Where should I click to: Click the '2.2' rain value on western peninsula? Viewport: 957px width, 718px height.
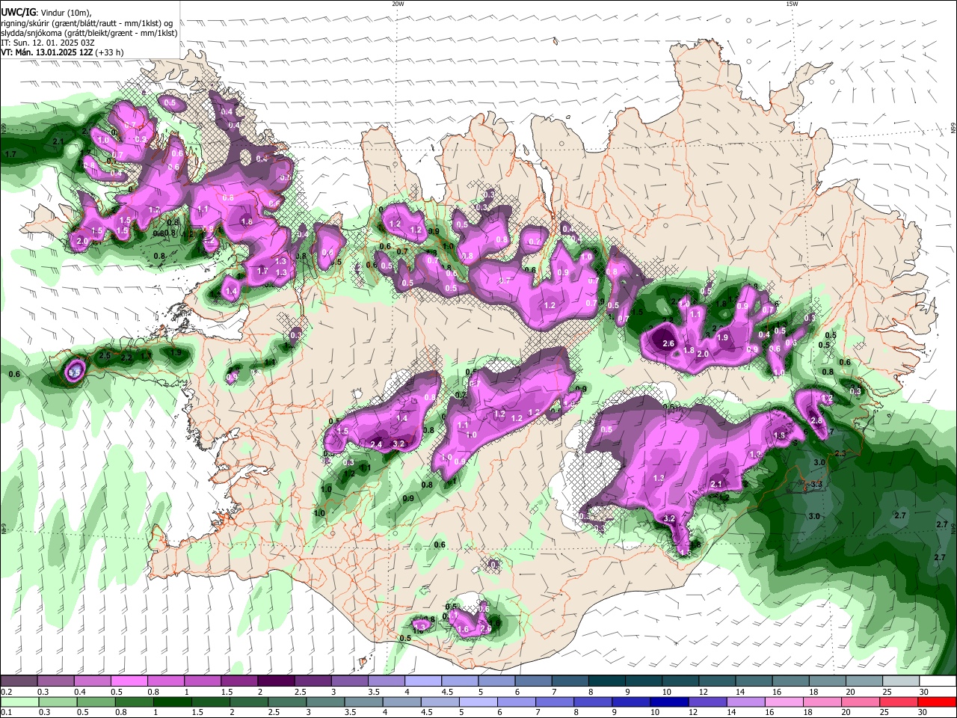126,359
